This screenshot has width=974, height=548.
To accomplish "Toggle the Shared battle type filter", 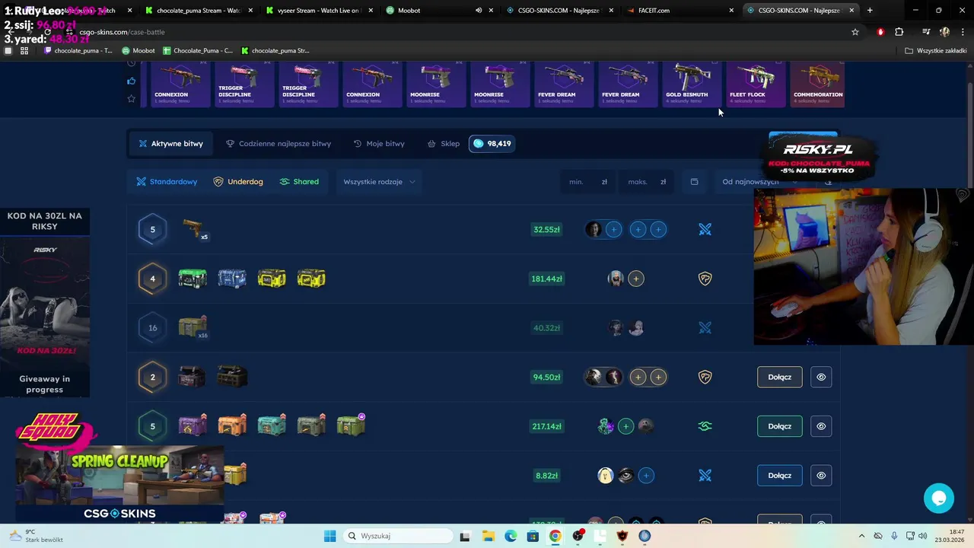I will [299, 182].
